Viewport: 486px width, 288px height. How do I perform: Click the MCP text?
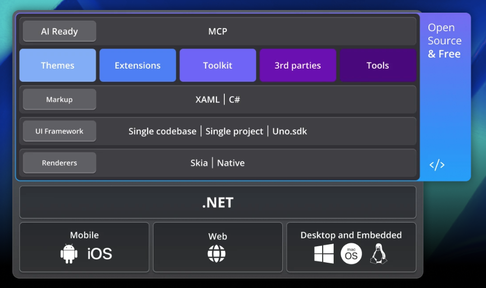coord(217,31)
